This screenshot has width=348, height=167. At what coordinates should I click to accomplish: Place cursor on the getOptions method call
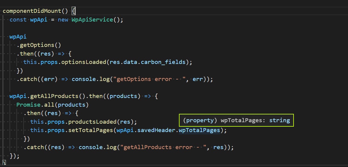(37, 45)
